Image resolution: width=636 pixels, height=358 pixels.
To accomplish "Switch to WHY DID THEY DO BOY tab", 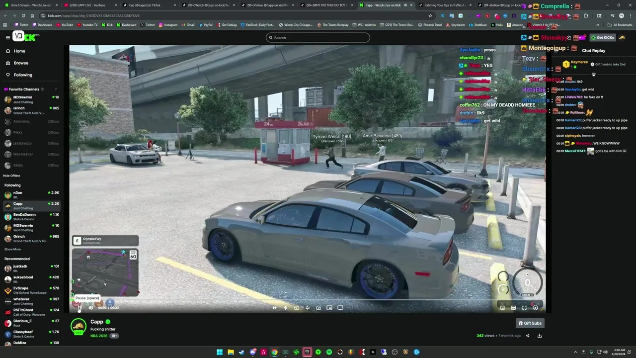I will pyautogui.click(x=326, y=5).
